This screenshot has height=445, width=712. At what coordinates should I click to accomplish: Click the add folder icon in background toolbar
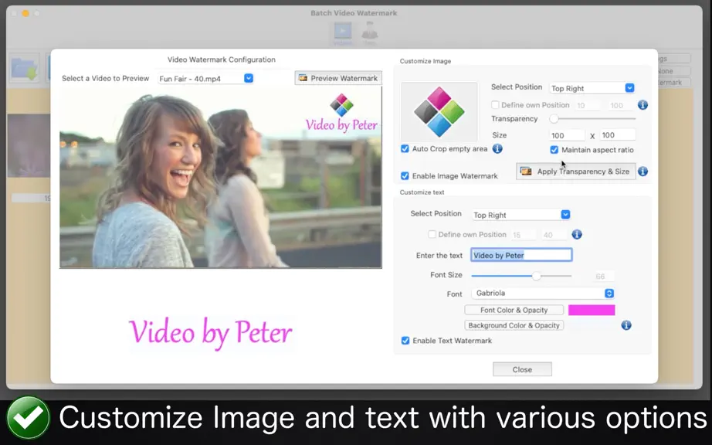pos(25,68)
